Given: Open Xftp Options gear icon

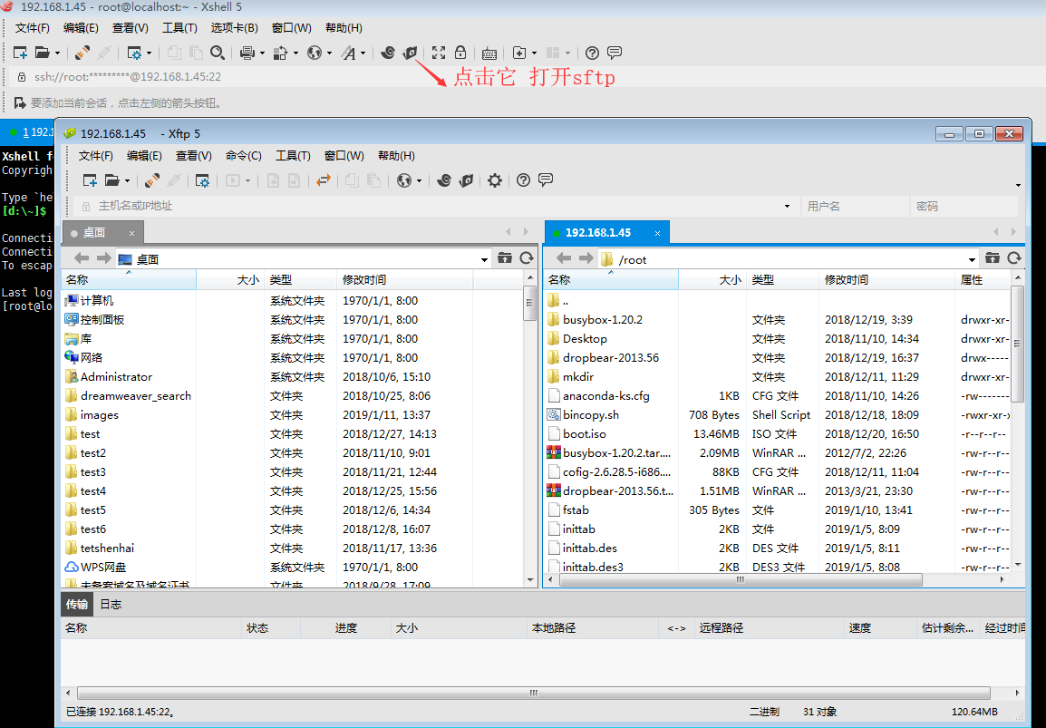Looking at the screenshot, I should 494,180.
